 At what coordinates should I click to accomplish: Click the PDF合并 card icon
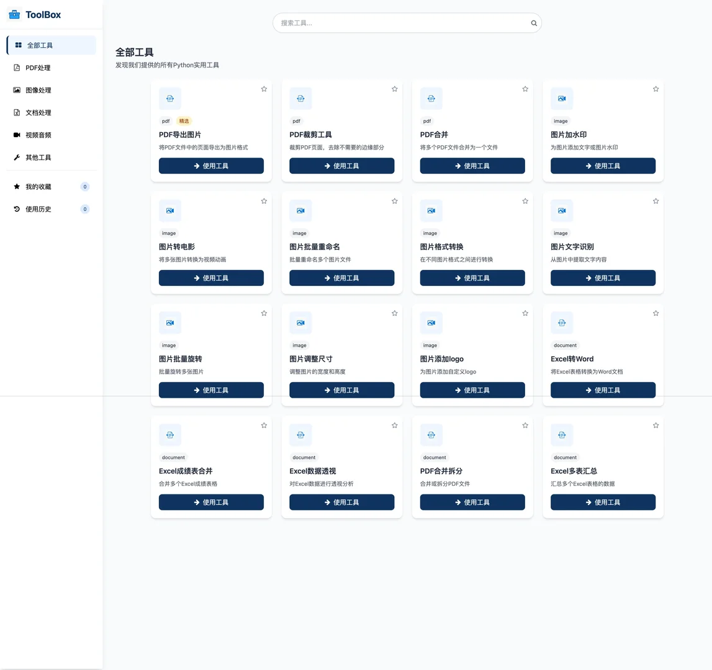[x=431, y=99]
